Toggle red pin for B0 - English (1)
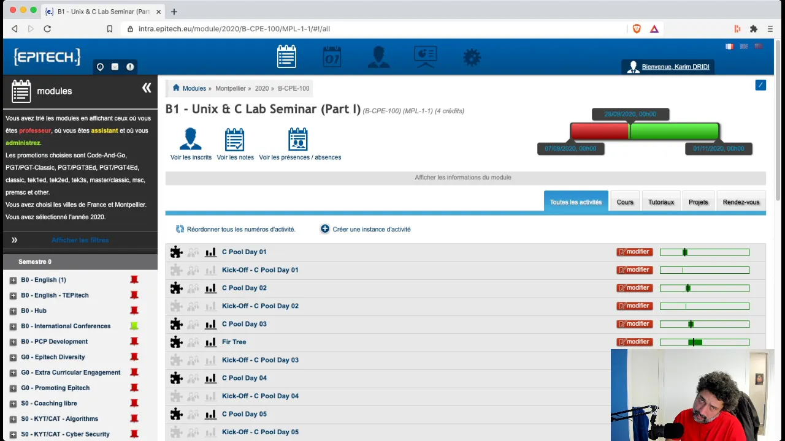Viewport: 785px width, 441px height. click(134, 280)
